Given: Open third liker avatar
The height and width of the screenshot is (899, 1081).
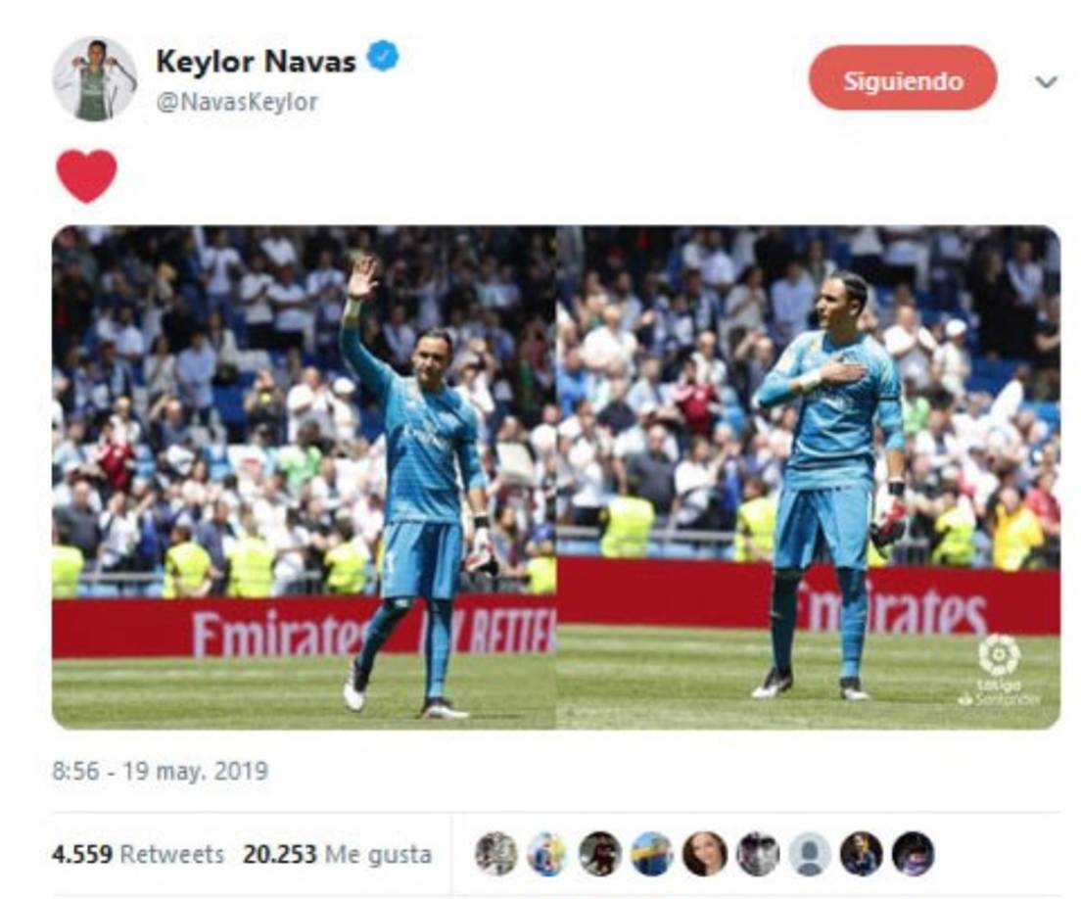Looking at the screenshot, I should (600, 854).
